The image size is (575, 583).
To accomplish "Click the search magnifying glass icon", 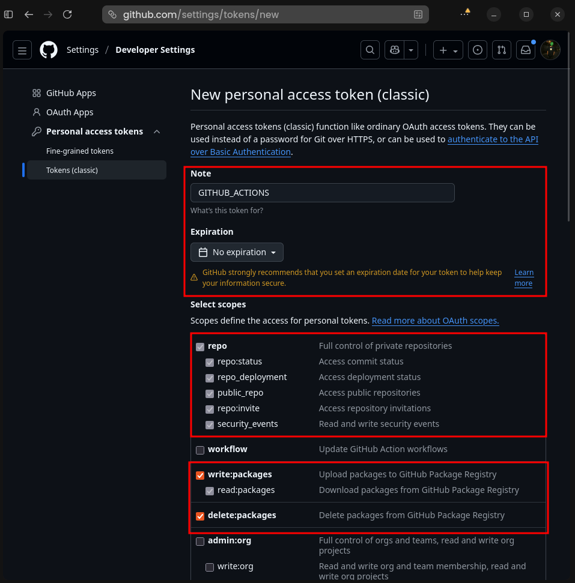I will tap(370, 50).
